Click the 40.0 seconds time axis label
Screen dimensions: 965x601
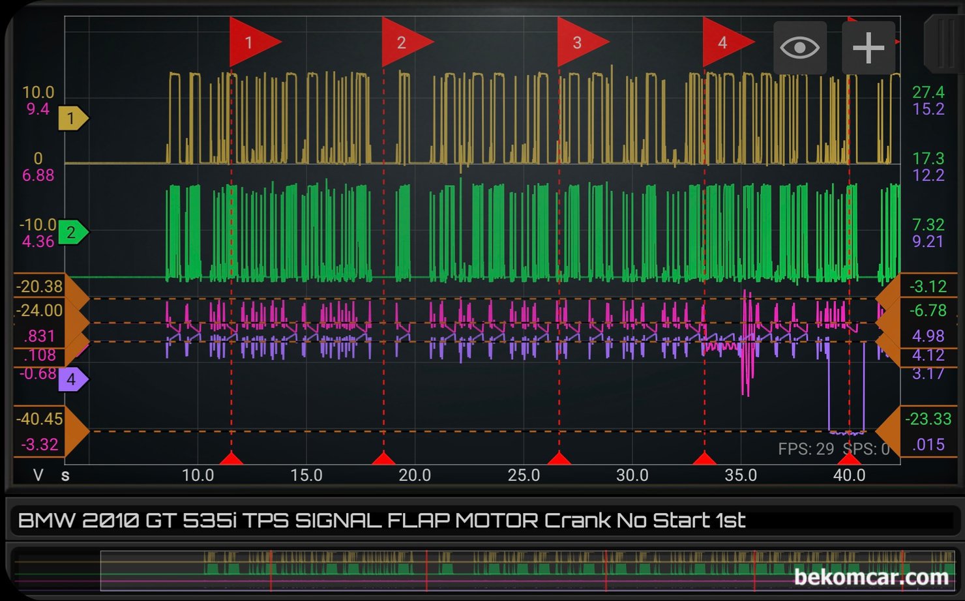click(x=849, y=475)
